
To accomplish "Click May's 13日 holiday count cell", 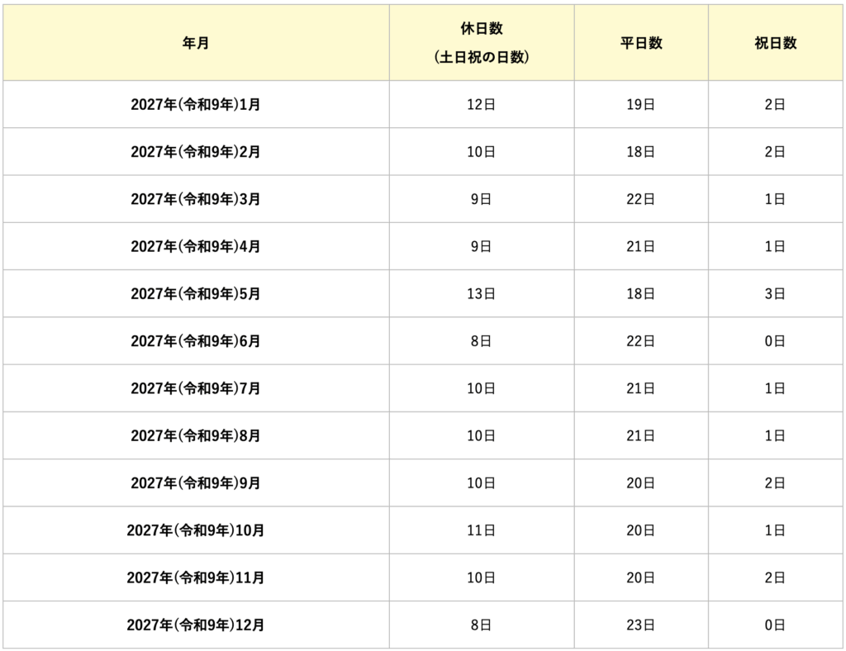I will pos(482,293).
